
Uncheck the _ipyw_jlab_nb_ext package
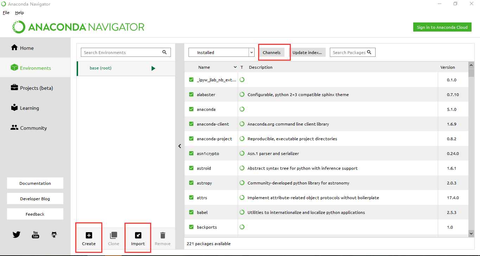[191, 80]
